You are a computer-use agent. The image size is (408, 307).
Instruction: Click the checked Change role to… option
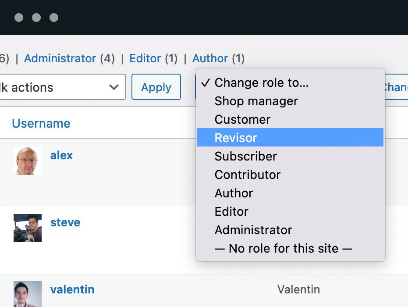[290, 82]
